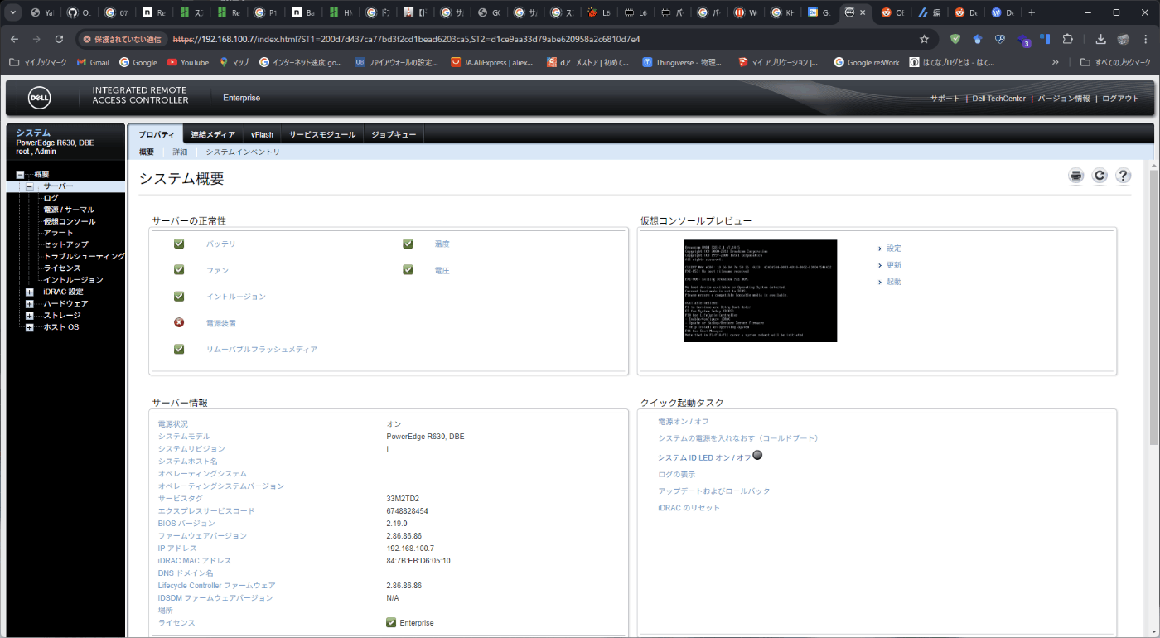
Task: Select ログ in the navigation tree
Action: coord(51,198)
